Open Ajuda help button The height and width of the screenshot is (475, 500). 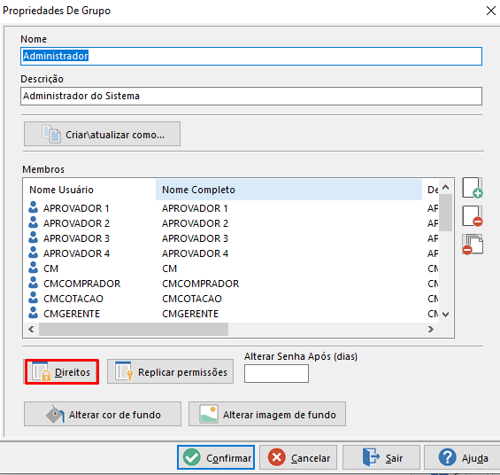tap(462, 457)
